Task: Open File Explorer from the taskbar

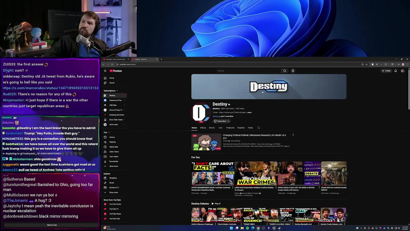Action: (x=242, y=228)
